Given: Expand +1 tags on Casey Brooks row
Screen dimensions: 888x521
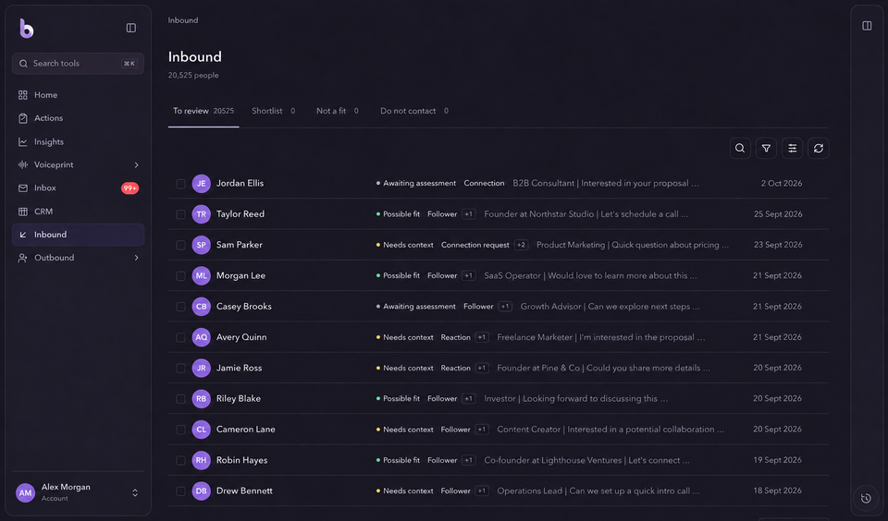Looking at the screenshot, I should [x=505, y=307].
